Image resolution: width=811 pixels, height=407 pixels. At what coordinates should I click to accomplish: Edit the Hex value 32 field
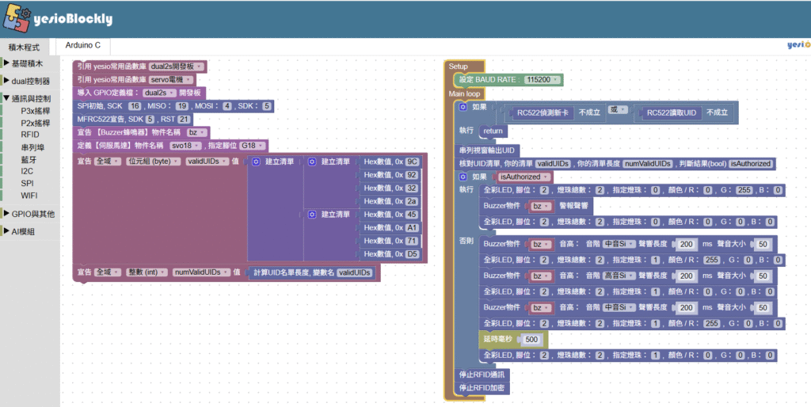pyautogui.click(x=412, y=188)
